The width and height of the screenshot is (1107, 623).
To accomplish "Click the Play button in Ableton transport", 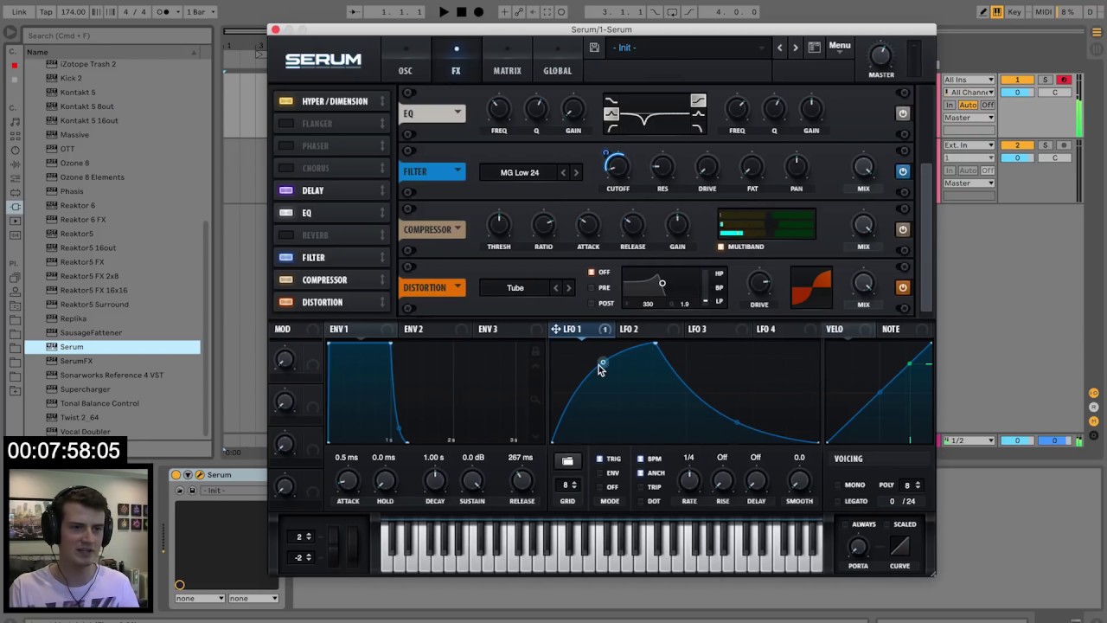I will click(444, 12).
